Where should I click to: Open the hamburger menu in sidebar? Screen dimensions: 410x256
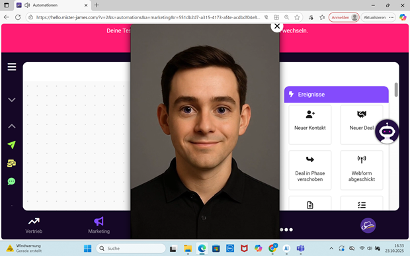tap(12, 67)
